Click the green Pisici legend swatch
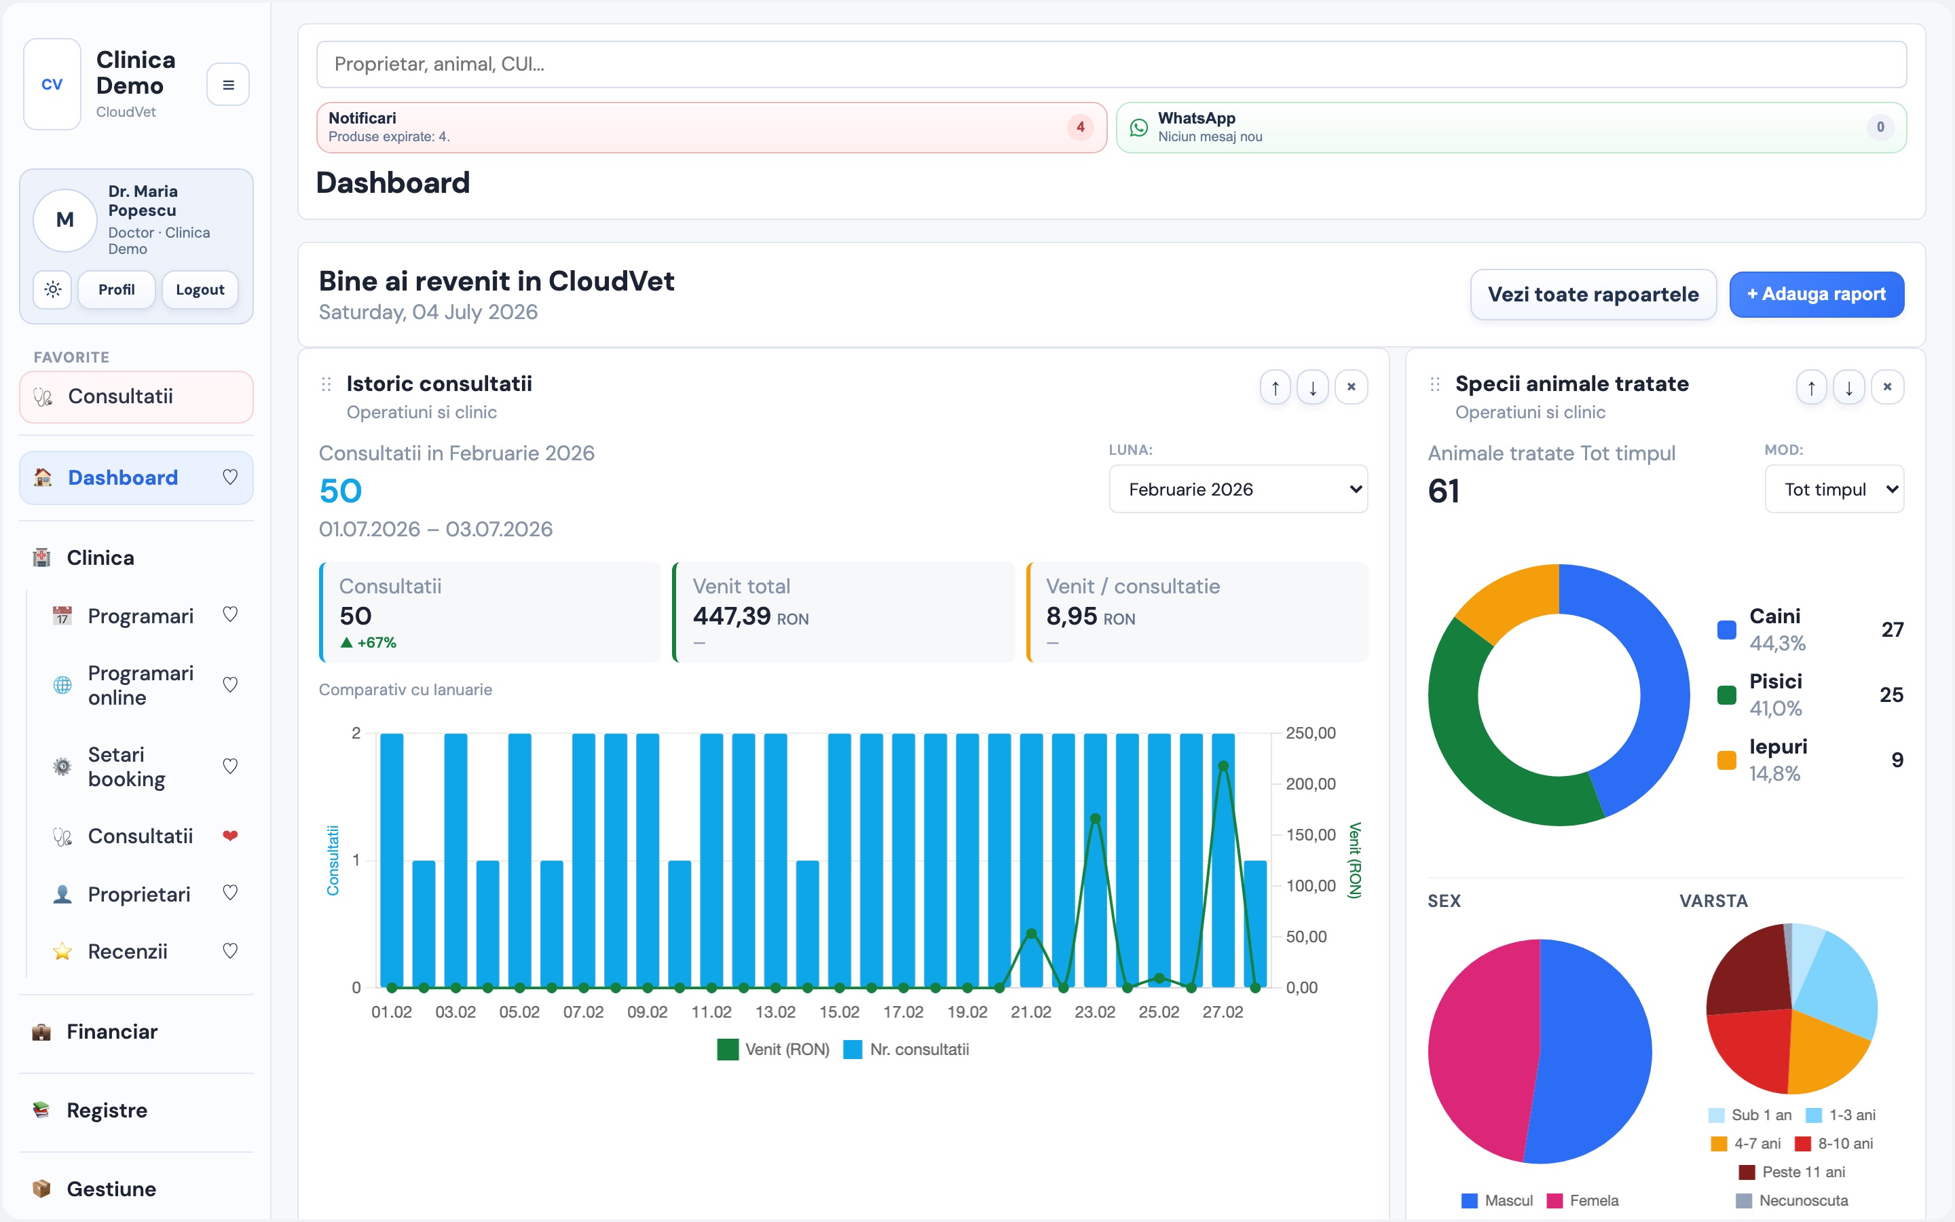The image size is (1955, 1222). (x=1726, y=695)
